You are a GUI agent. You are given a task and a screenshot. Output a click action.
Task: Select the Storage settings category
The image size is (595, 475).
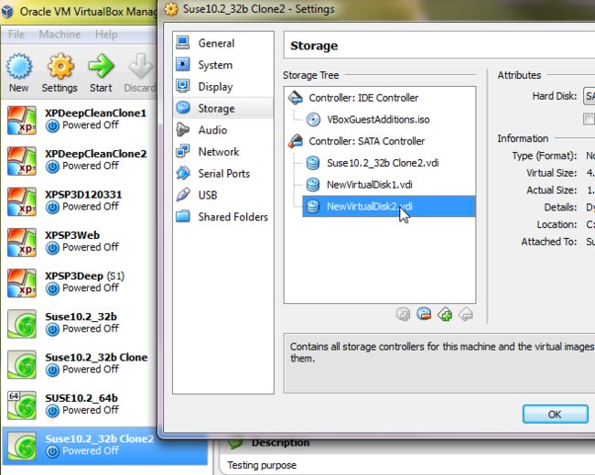tap(222, 109)
